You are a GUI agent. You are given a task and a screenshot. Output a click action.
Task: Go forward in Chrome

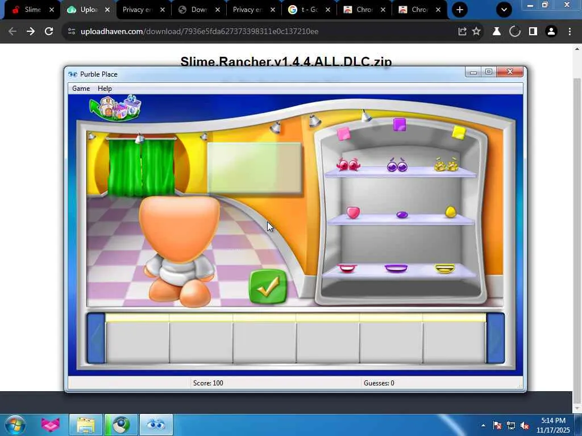tap(31, 32)
